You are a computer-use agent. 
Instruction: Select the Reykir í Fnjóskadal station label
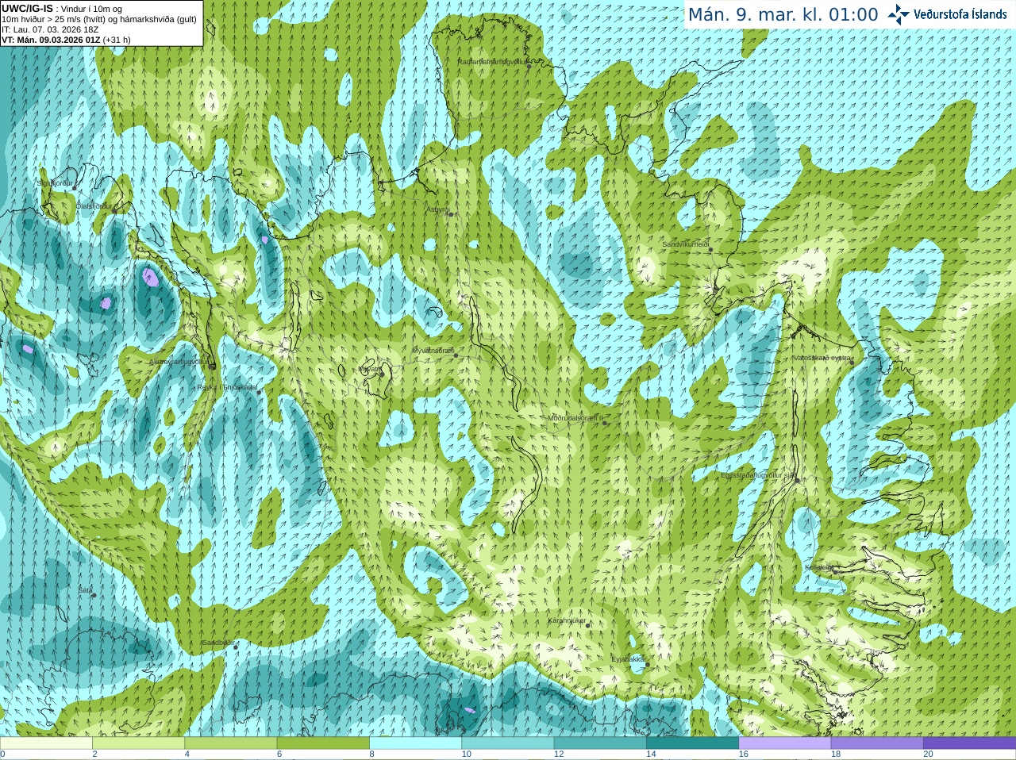(227, 387)
